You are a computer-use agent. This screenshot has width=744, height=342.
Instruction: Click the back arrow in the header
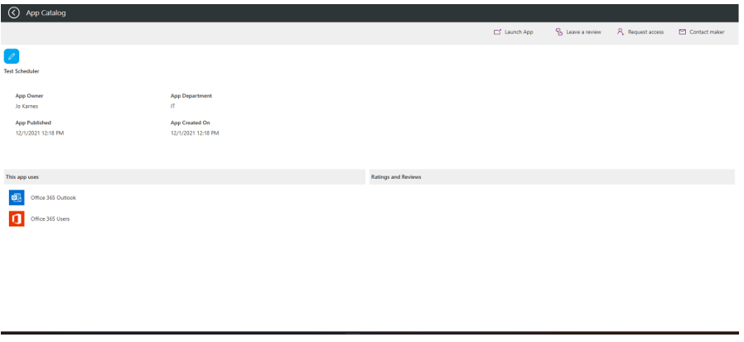(14, 12)
